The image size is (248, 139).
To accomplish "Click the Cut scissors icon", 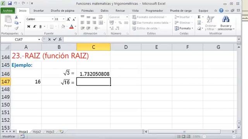I will pyautogui.click(x=16, y=17).
